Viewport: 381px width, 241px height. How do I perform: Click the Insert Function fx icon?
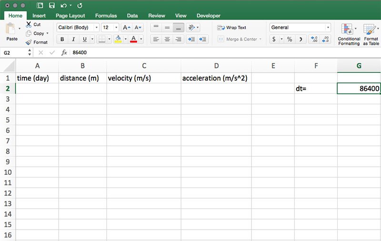(64, 52)
